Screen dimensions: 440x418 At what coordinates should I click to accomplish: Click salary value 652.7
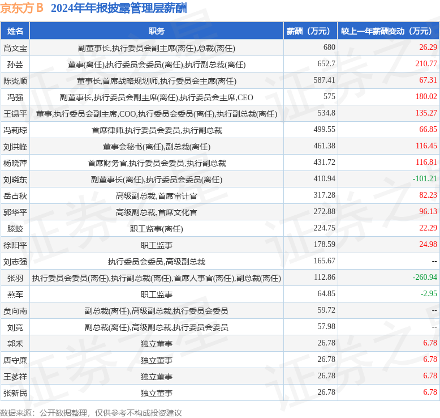point(326,63)
